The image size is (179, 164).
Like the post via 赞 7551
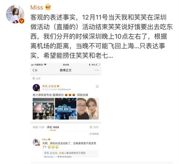click(94, 127)
